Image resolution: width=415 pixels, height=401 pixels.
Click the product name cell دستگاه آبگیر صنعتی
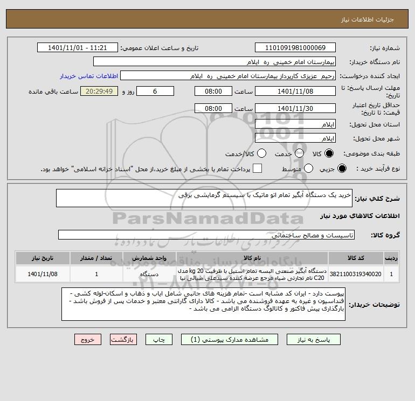point(252,274)
